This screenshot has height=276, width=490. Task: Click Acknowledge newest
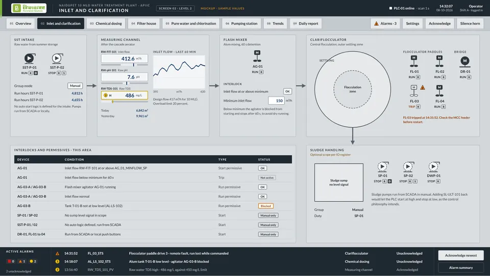460,256
